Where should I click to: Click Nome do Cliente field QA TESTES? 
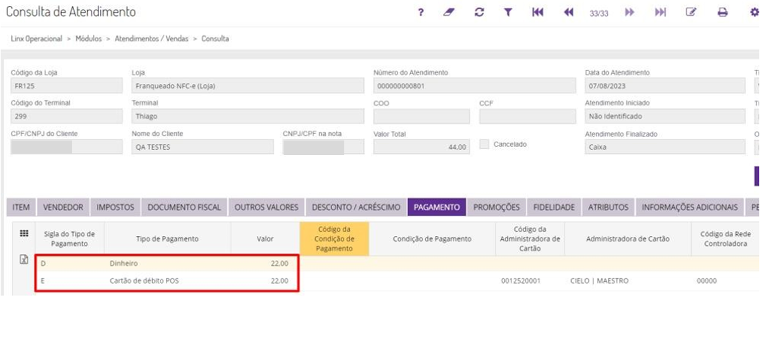[202, 147]
